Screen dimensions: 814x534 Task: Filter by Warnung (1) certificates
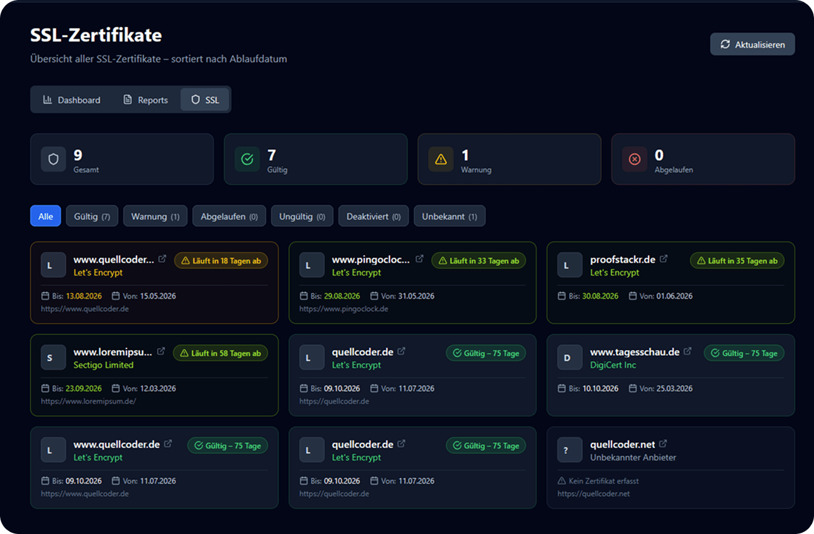click(x=155, y=216)
